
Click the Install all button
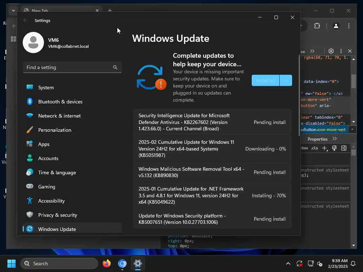tap(266, 80)
